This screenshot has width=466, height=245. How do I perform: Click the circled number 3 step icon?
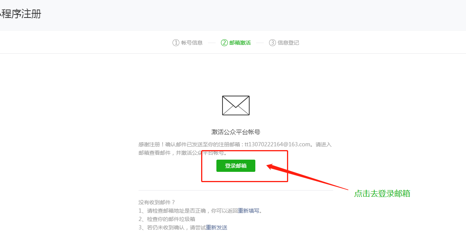point(272,43)
